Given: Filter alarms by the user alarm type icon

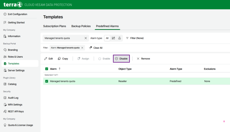Looking at the screenshot, I should click(119, 38).
